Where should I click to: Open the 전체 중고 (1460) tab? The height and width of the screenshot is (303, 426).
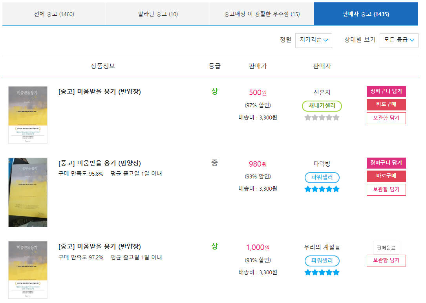pos(54,13)
